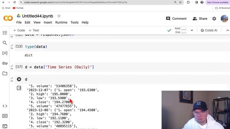Click the dict output text

tap(29, 55)
